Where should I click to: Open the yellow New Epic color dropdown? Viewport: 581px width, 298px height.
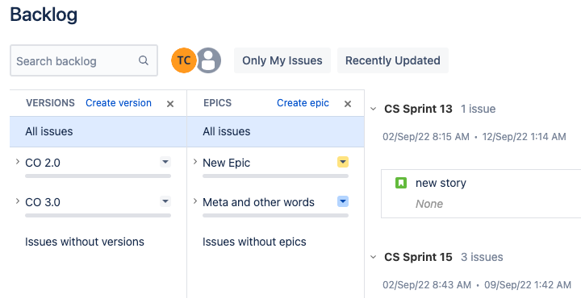[x=343, y=162]
